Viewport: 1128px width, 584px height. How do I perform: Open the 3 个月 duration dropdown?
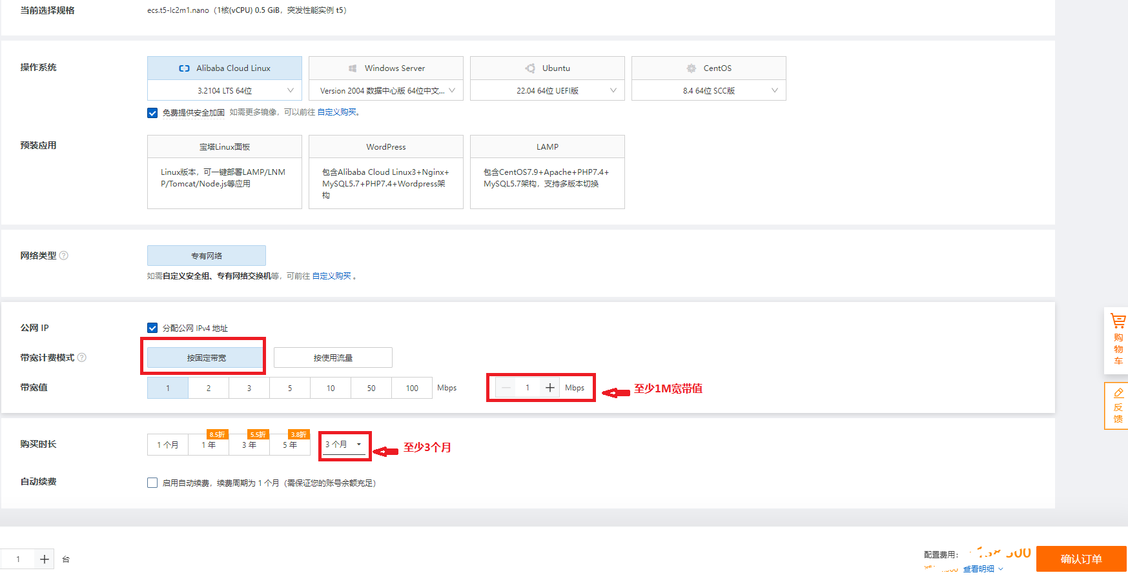coord(344,445)
